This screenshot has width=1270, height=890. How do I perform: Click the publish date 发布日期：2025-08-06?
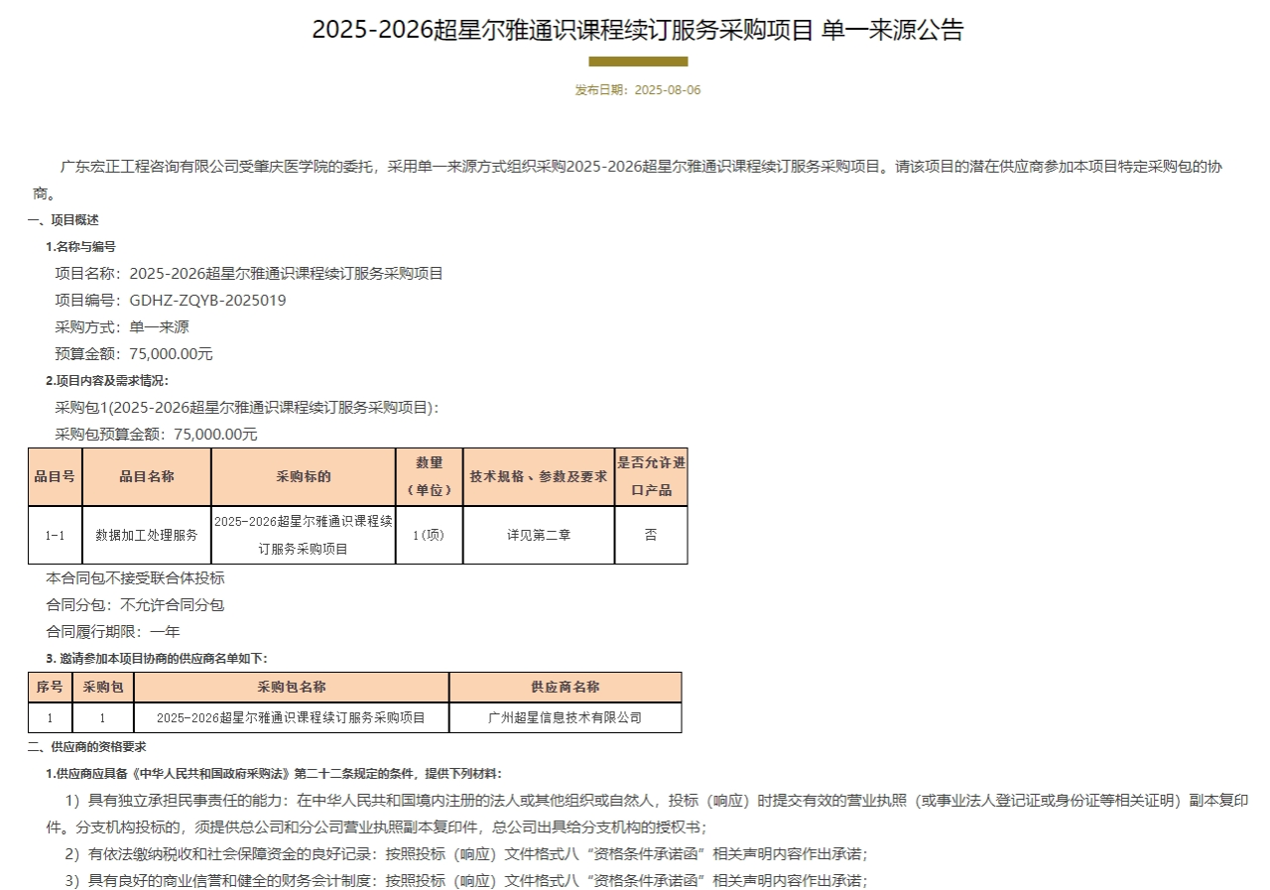pyautogui.click(x=638, y=90)
